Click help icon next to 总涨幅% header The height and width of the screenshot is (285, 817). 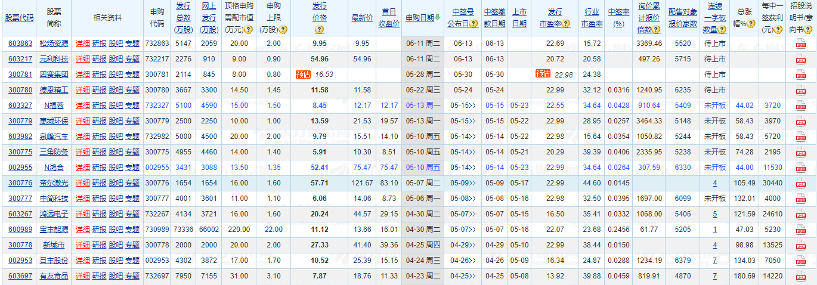tap(750, 24)
